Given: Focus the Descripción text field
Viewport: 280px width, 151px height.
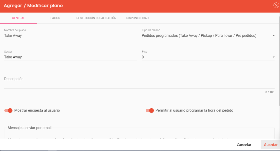Looking at the screenshot, I should tap(139, 82).
